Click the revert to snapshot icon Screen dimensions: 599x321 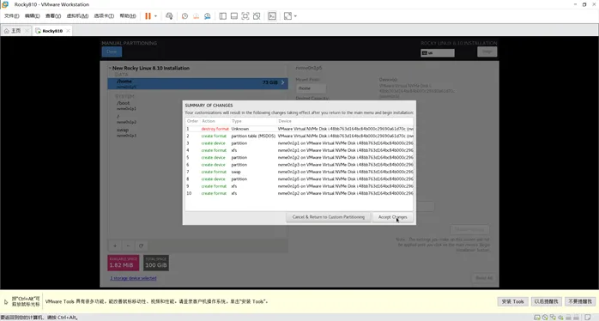(196, 16)
